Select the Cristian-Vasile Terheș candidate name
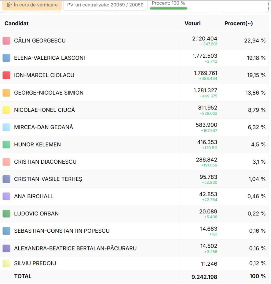Screen dimensions: 271x284 tap(48, 179)
